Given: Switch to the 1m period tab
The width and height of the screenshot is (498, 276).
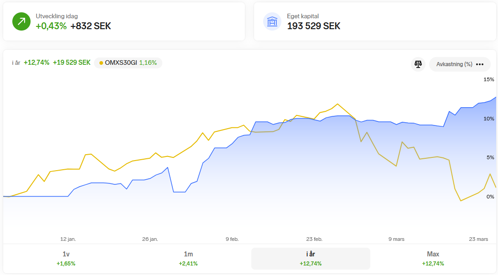Looking at the screenshot, I should click(188, 259).
